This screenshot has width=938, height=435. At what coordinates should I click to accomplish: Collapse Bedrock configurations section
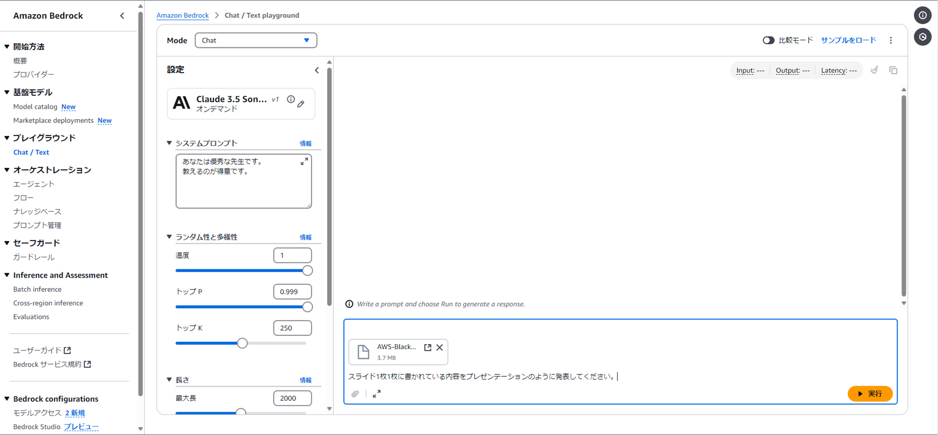click(7, 398)
